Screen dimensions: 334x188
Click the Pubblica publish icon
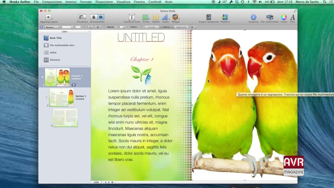225,17
